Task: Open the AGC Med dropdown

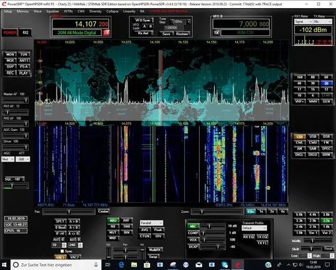Action: 8,160
